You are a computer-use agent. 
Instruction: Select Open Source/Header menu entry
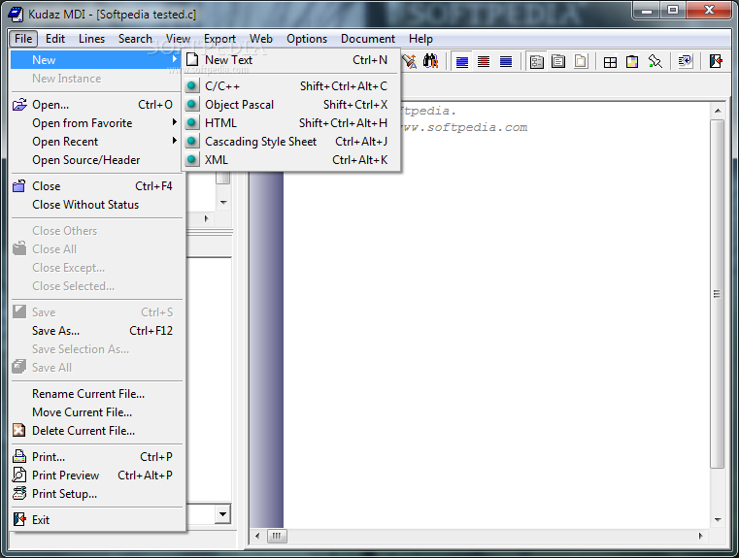point(96,160)
